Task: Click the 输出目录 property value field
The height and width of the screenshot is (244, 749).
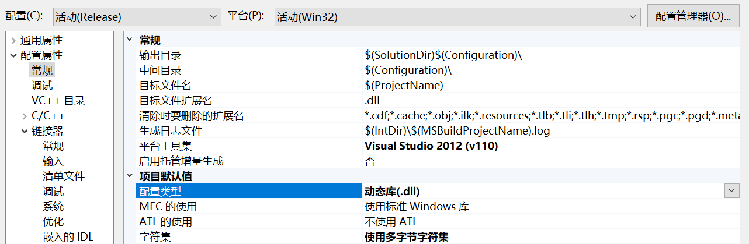Action: click(526, 55)
